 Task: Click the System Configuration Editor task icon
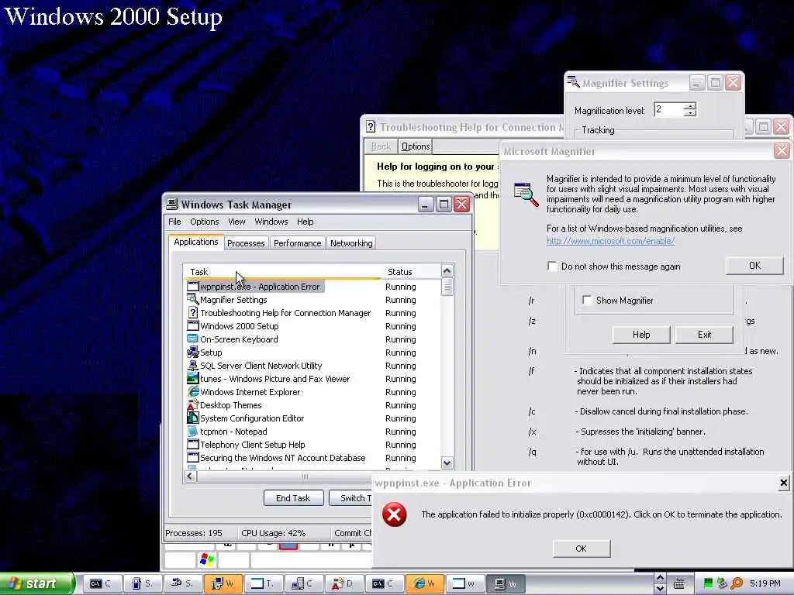pos(193,418)
